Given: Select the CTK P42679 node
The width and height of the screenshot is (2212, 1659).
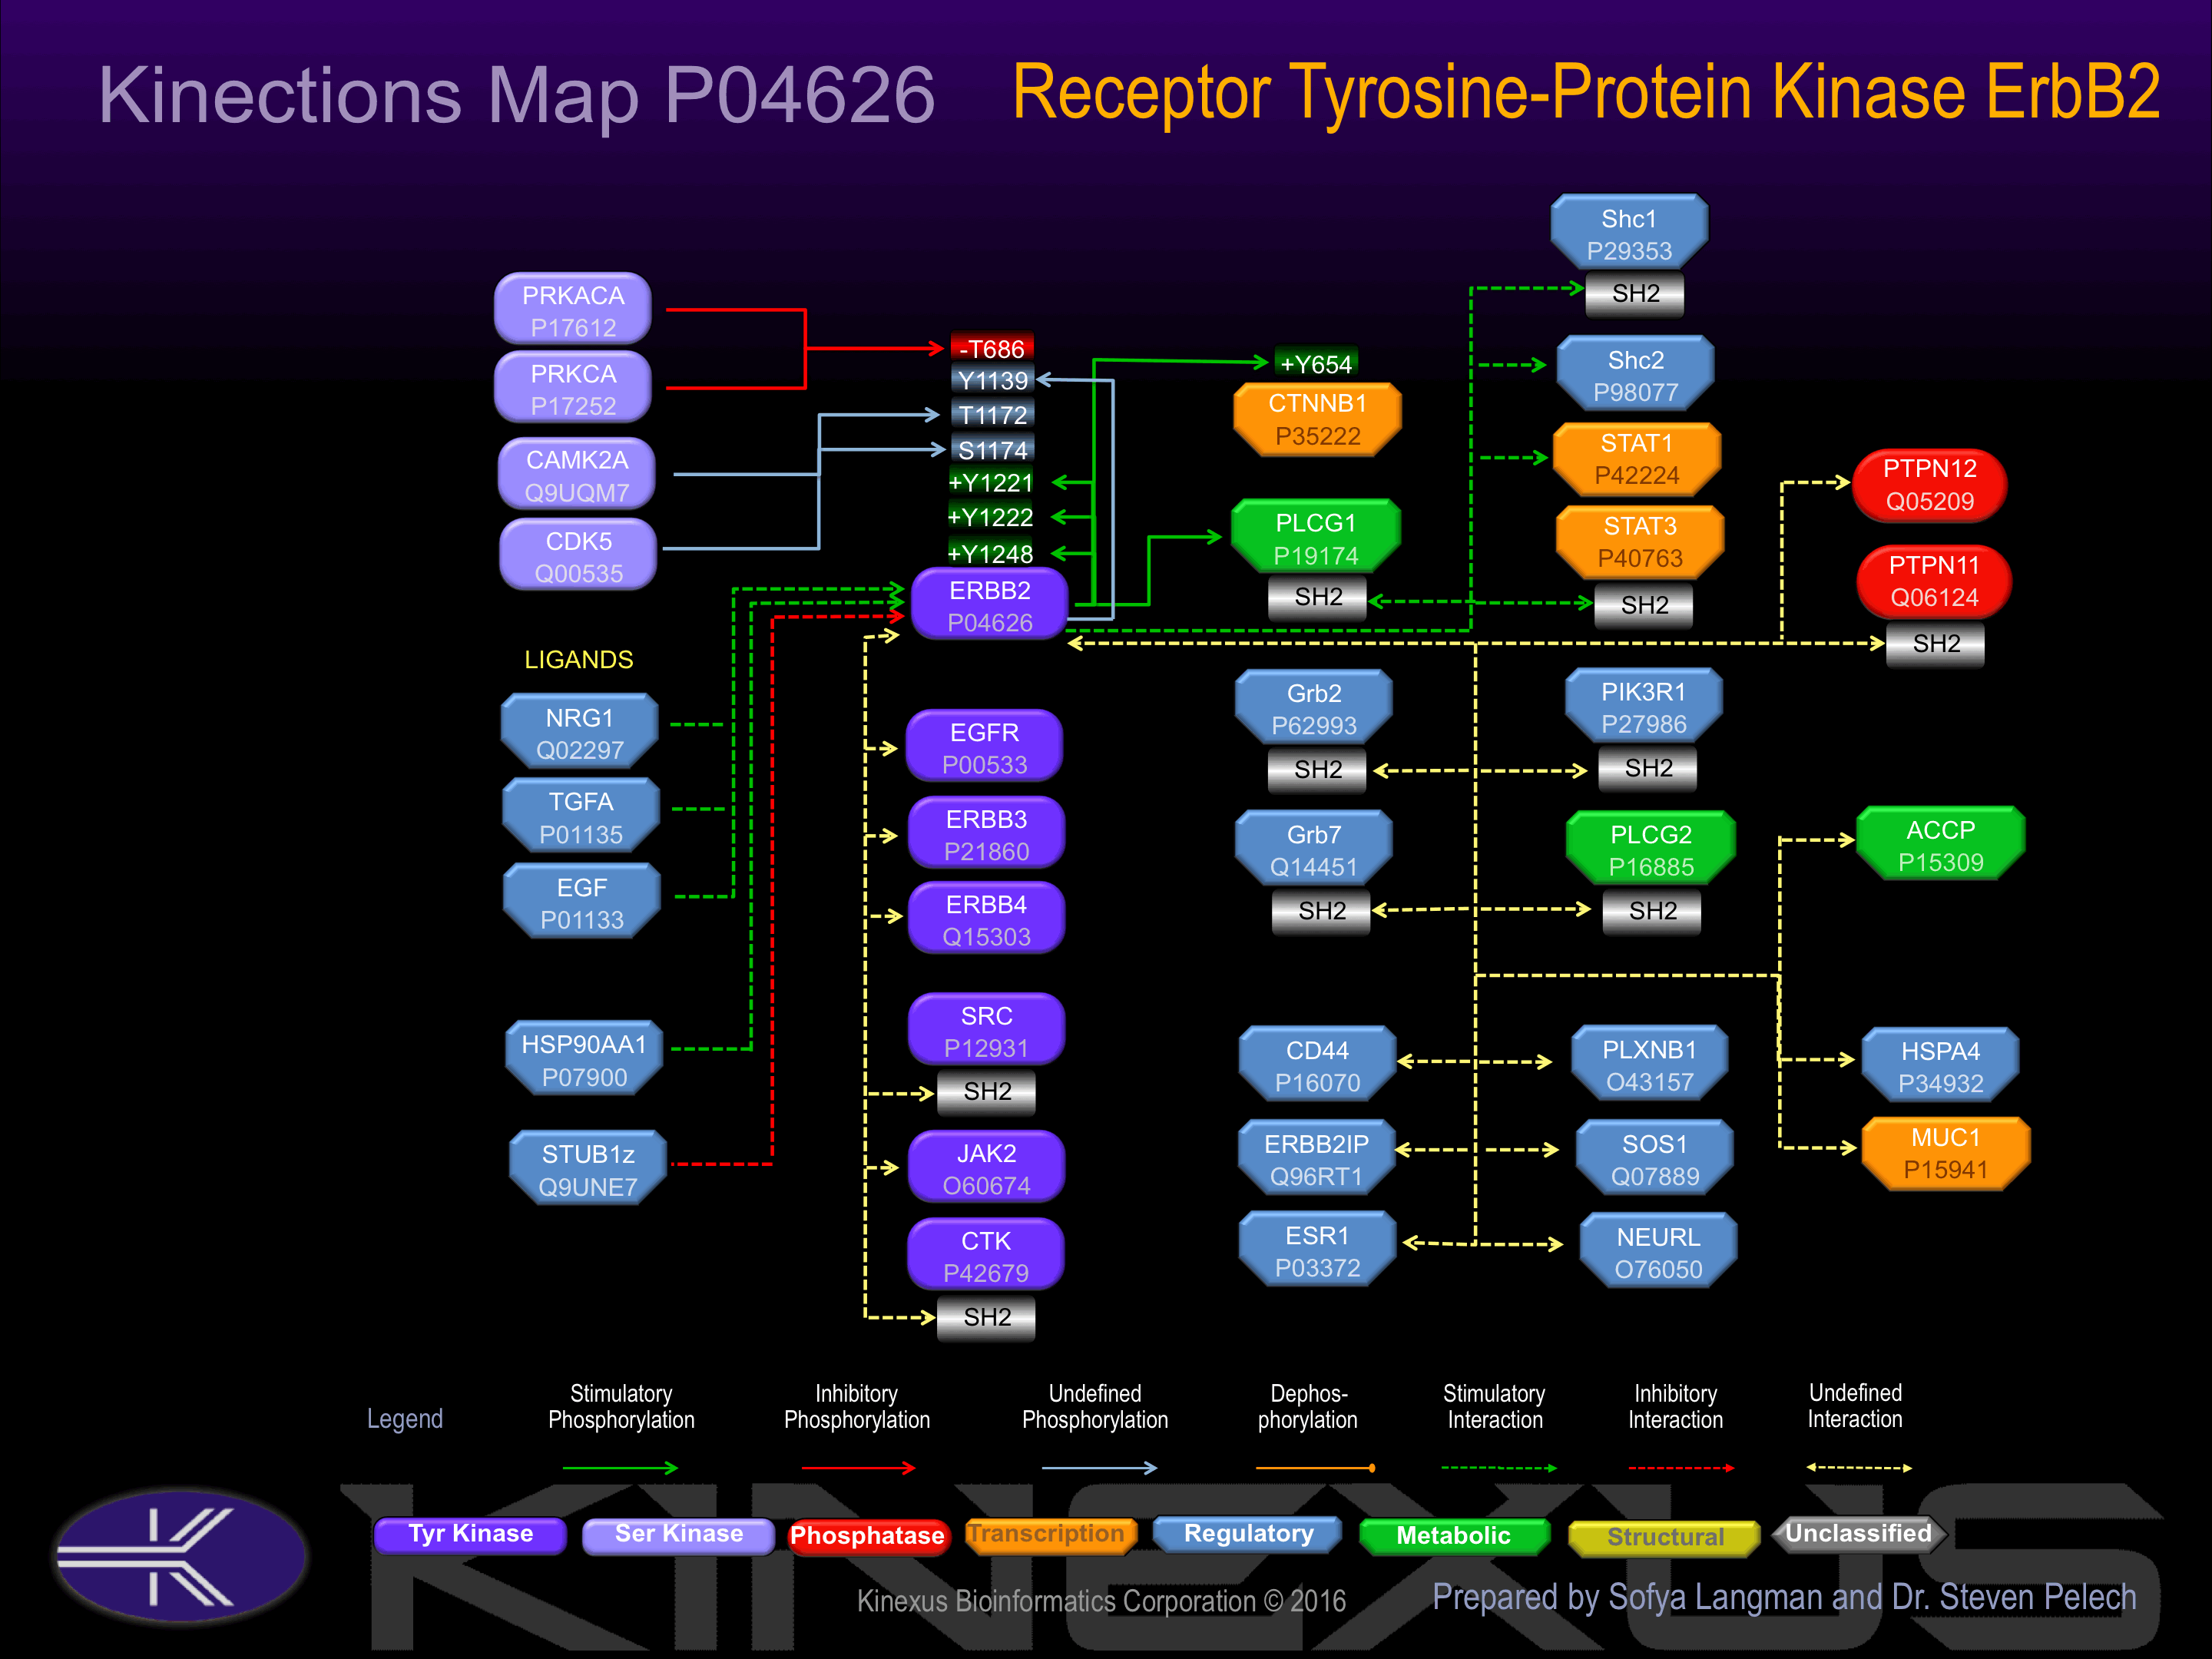Looking at the screenshot, I should click(x=986, y=1256).
